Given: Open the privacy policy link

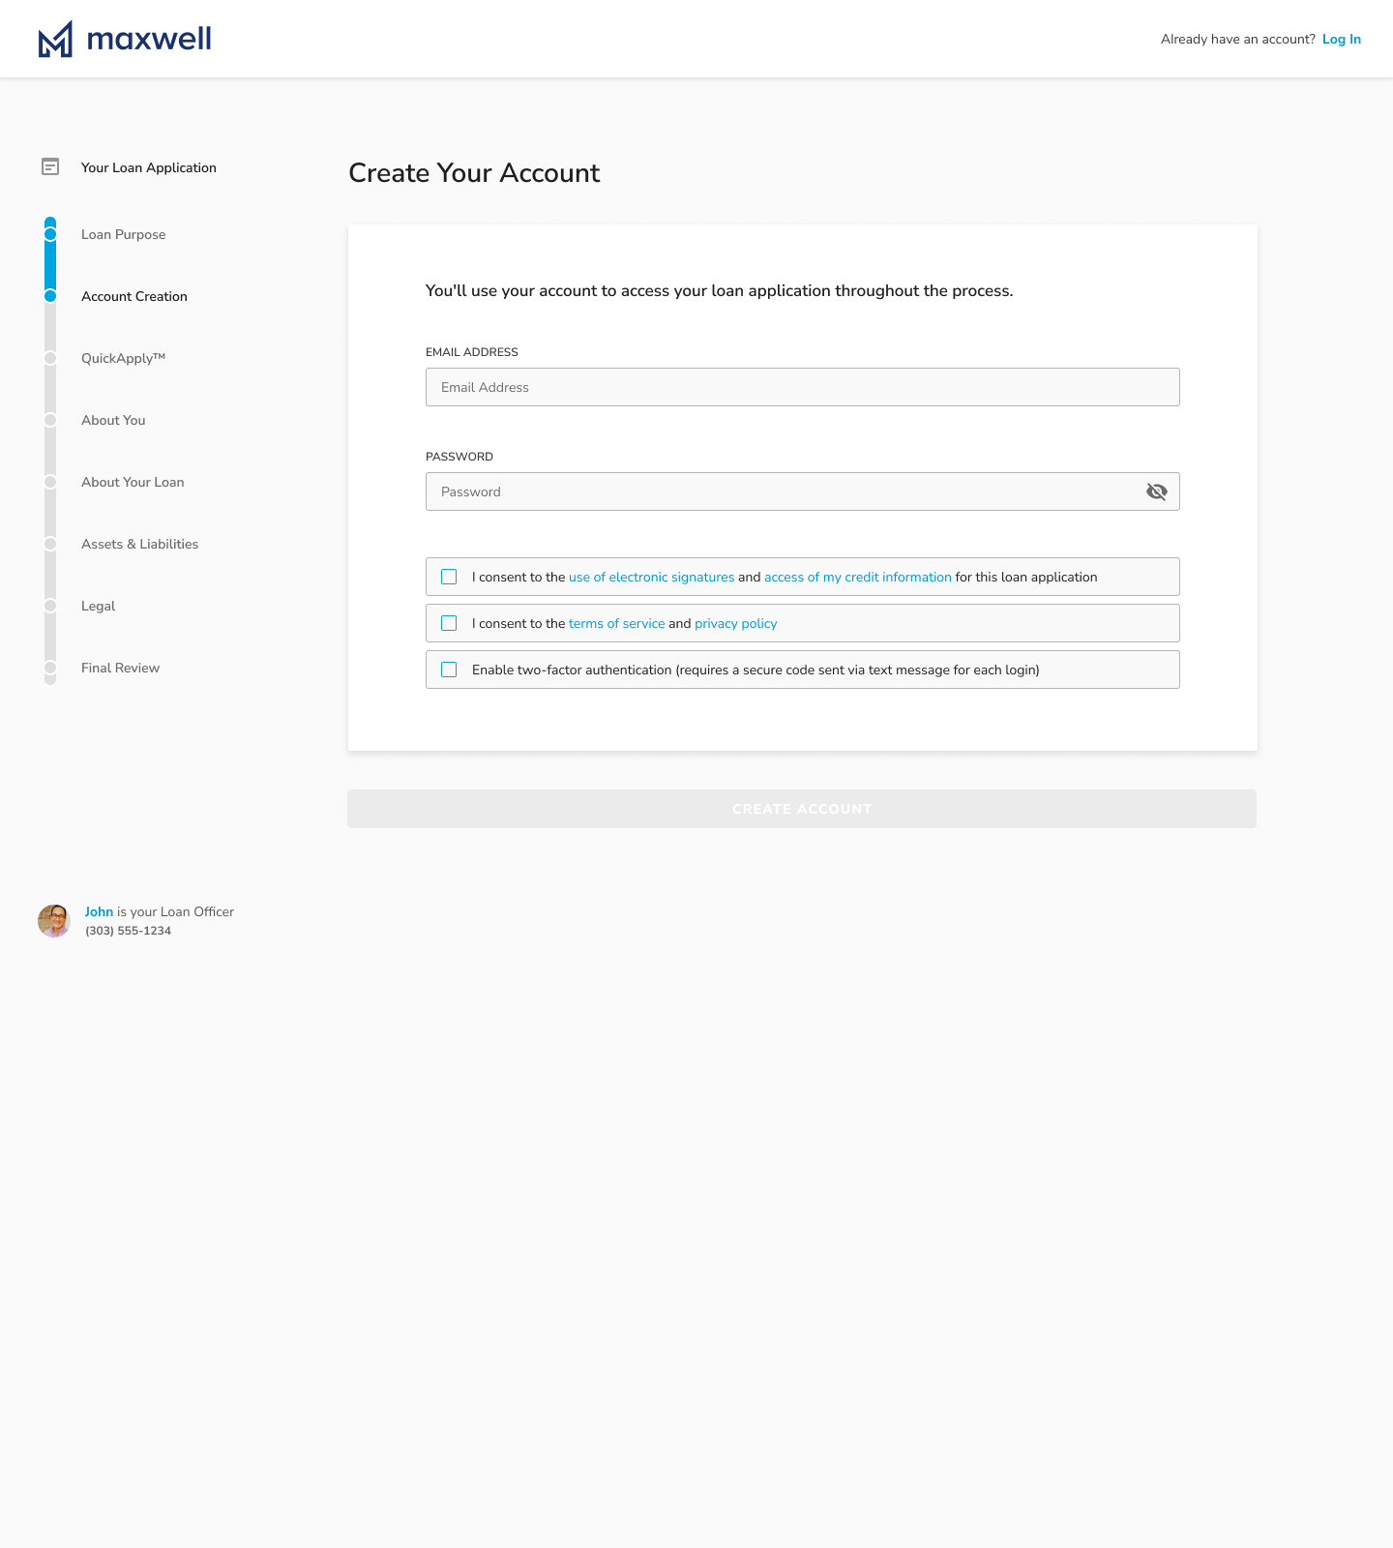Looking at the screenshot, I should click(x=735, y=623).
